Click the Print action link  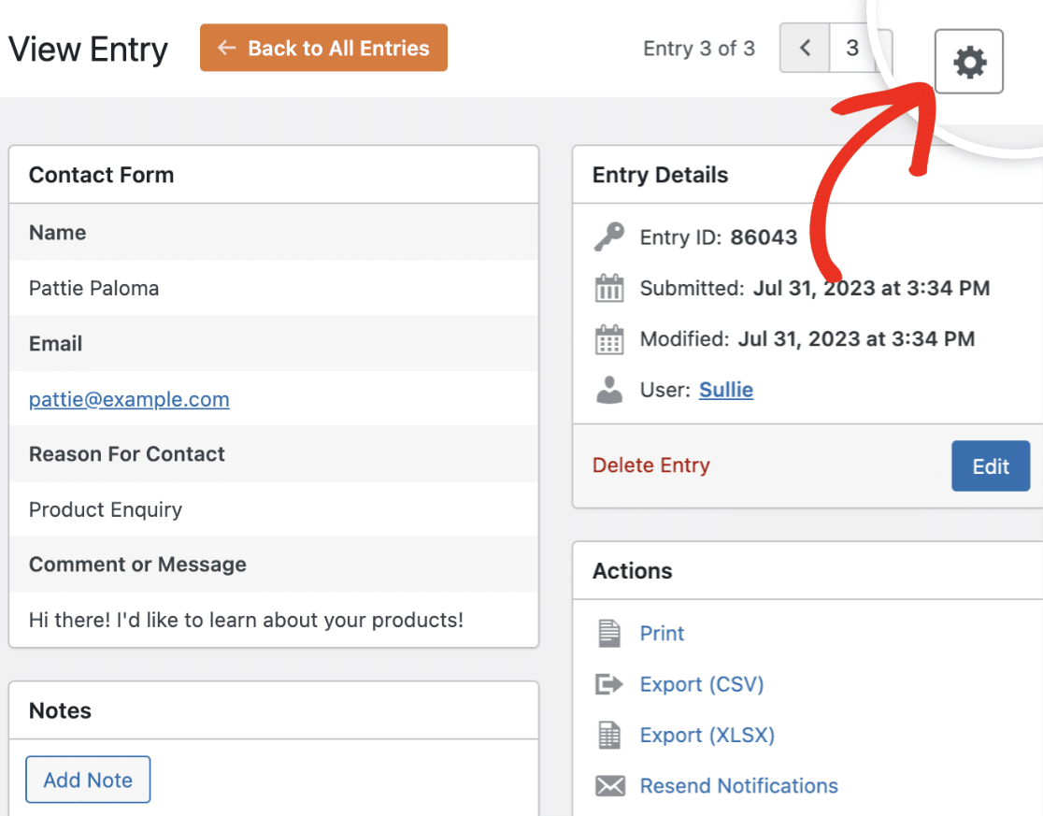(662, 633)
